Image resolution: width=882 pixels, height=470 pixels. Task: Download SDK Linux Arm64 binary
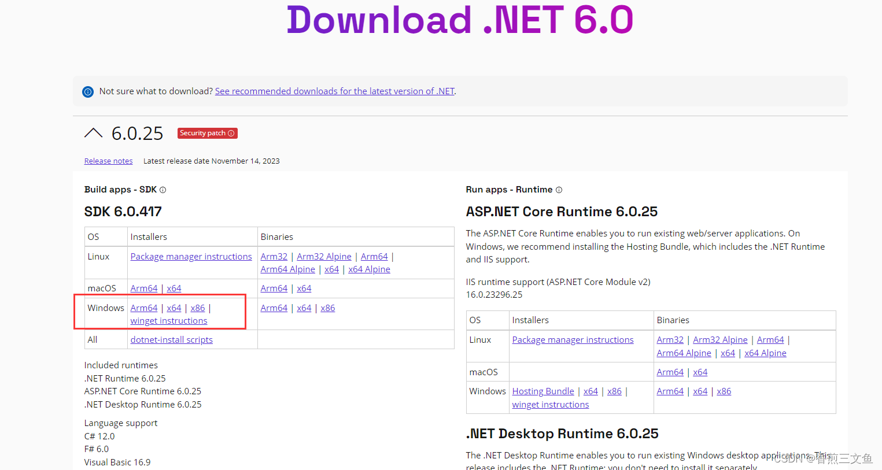(374, 257)
